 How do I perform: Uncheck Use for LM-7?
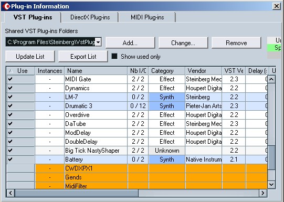[x=10, y=97]
